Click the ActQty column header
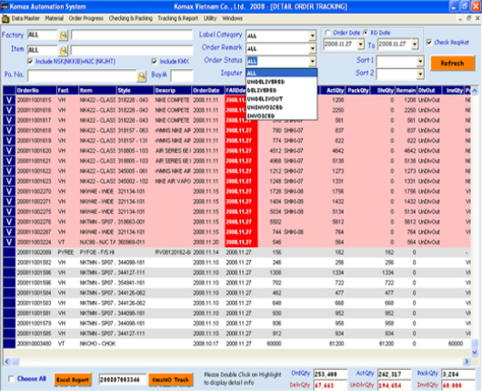 tap(333, 90)
